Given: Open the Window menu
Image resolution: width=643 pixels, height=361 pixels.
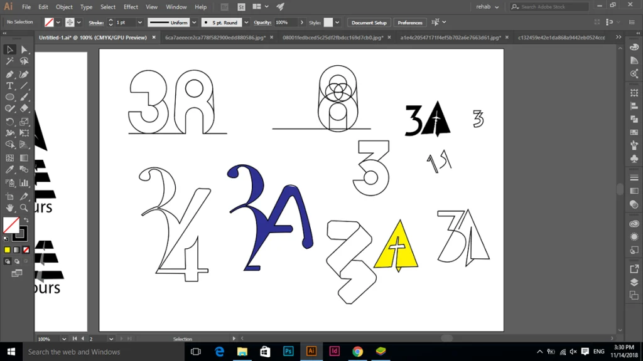Looking at the screenshot, I should 176,7.
